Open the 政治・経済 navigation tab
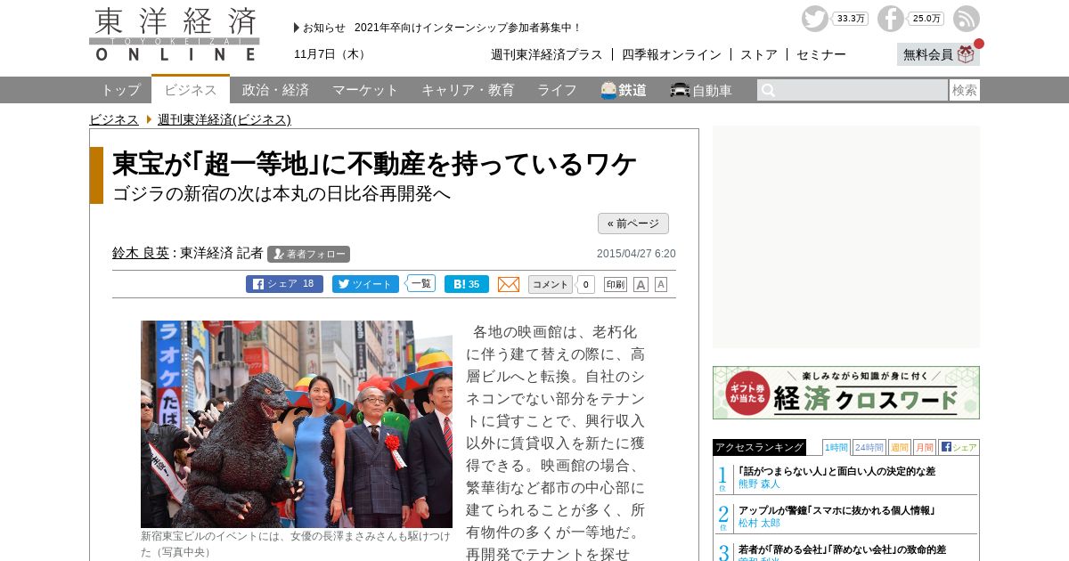Image resolution: width=1069 pixels, height=561 pixels. (x=275, y=90)
